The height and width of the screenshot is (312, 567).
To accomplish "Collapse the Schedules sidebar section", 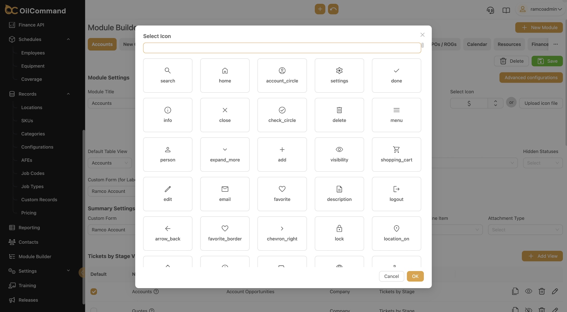I will [x=68, y=39].
